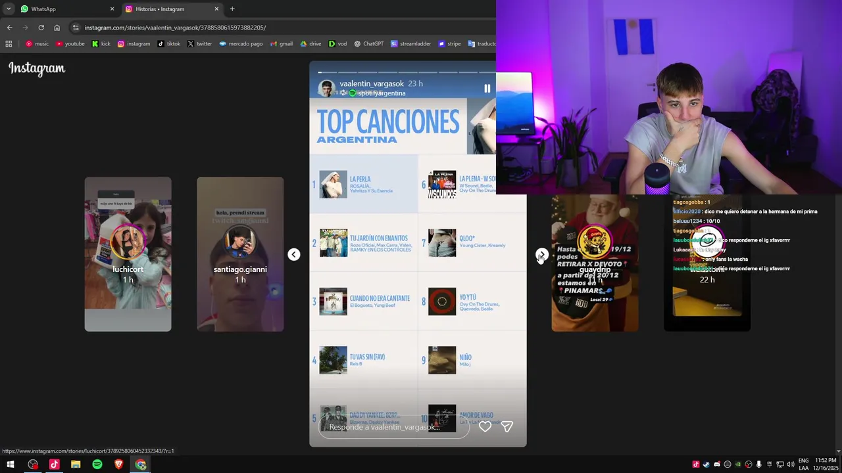Click the TOP CANCIONES heading
This screenshot has height=473, width=842.
coord(388,122)
